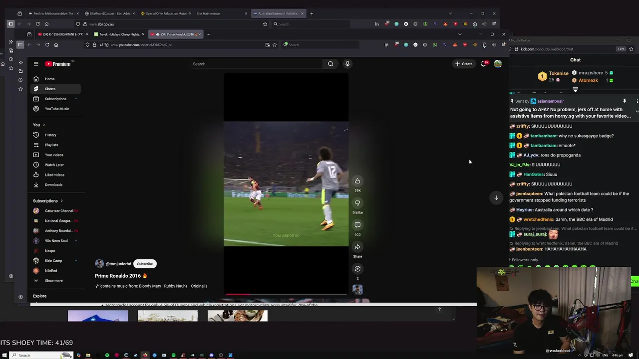The height and width of the screenshot is (359, 639).
Task: Switch to Australian Bureau of Statistics tab
Action: (278, 13)
